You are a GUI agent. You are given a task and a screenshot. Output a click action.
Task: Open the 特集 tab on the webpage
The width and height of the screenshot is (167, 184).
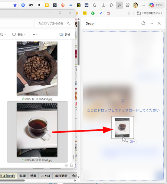click(33, 176)
